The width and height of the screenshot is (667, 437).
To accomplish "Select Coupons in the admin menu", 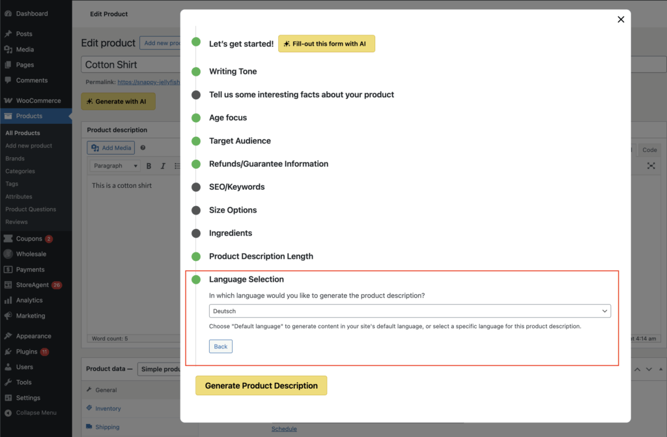I will (x=29, y=239).
